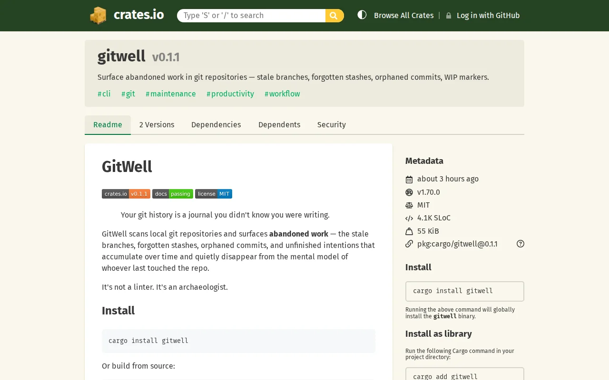Image resolution: width=609 pixels, height=380 pixels.
Task: Click the Rust version icon beside v1.70.0
Action: pos(409,192)
